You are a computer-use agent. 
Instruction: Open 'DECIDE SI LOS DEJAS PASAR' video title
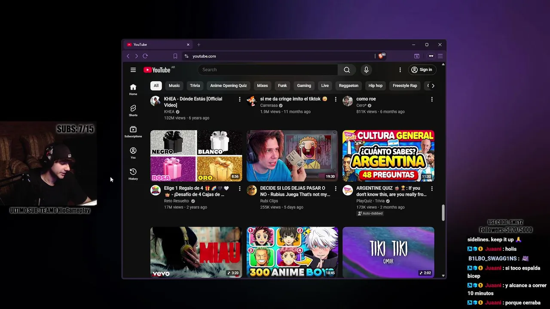(295, 191)
